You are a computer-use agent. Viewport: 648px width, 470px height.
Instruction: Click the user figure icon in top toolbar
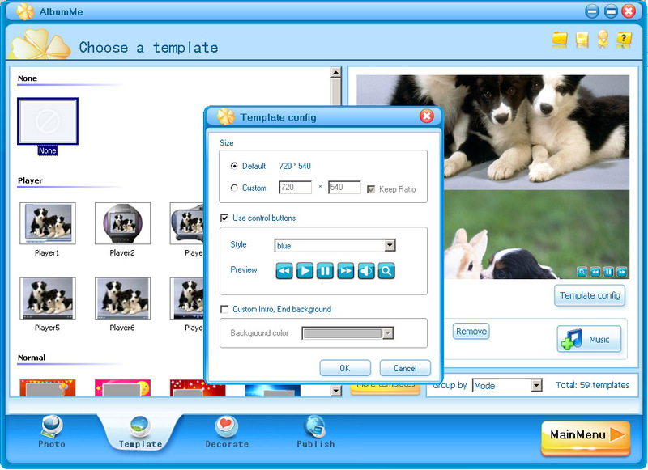(603, 39)
